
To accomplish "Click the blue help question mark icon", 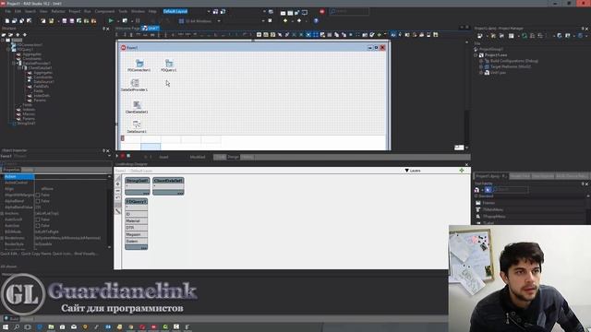I will click(316, 20).
